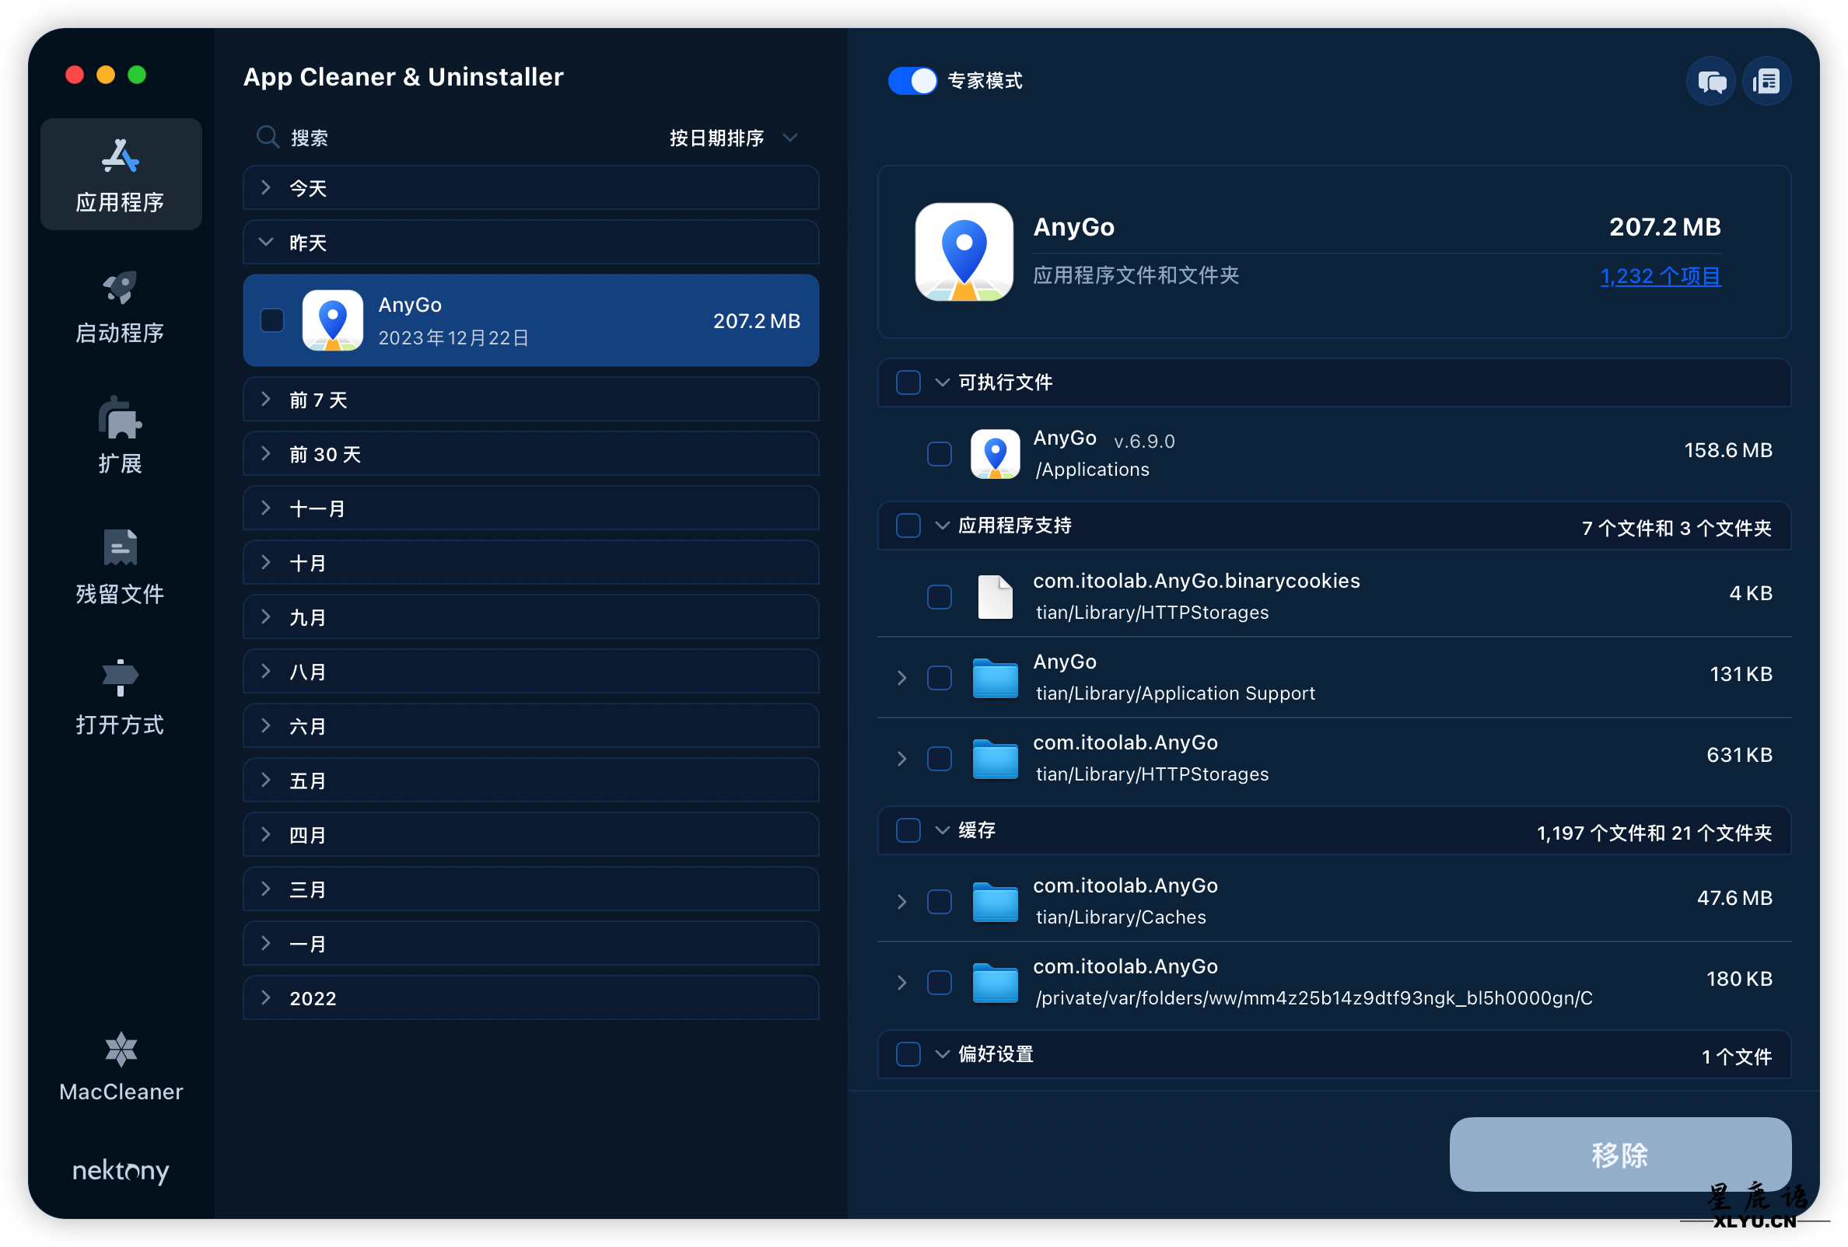Open the 打开方式 signpost section
Screen dimensions: 1848x1247
(x=121, y=697)
